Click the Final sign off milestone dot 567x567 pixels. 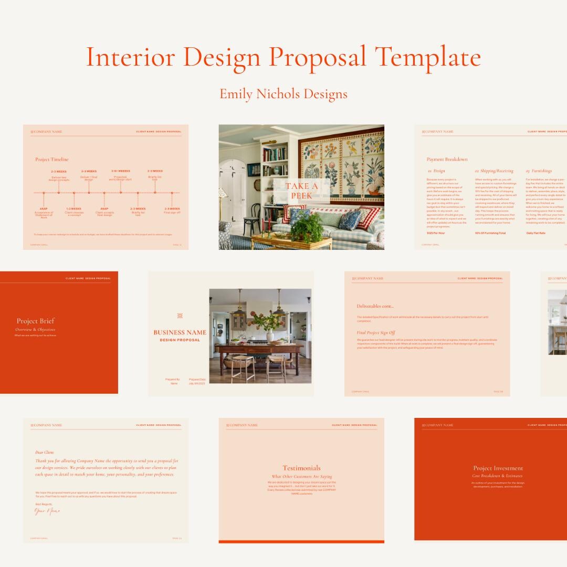pos(172,193)
